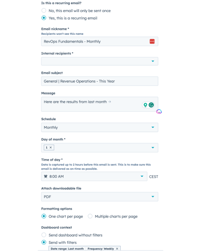Select Send with filters option
The height and width of the screenshot is (251, 201).
coord(44,242)
